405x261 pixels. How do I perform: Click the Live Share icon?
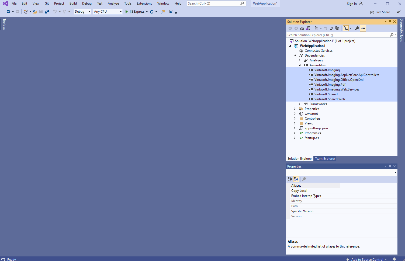pos(372,12)
